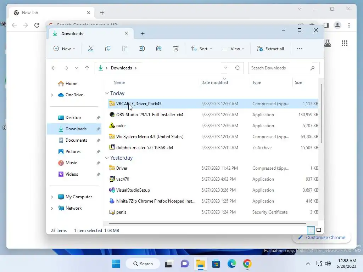The image size is (363, 272).
Task: Click the taskbar Search box
Action: pos(143,263)
